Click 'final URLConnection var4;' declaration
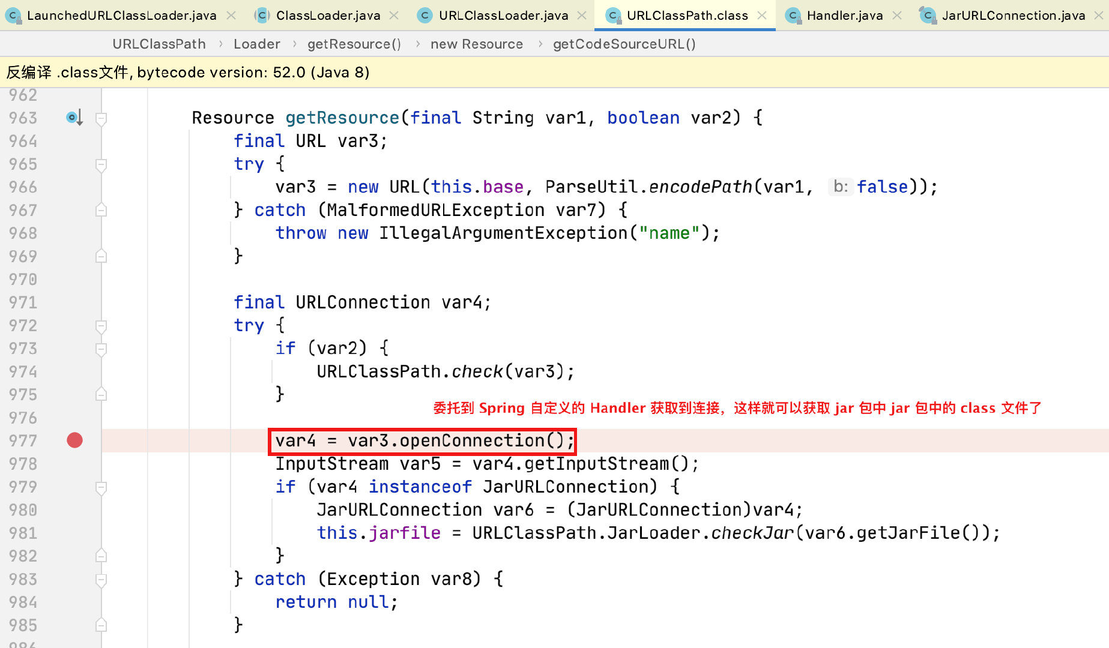Image resolution: width=1109 pixels, height=648 pixels. pyautogui.click(x=362, y=302)
